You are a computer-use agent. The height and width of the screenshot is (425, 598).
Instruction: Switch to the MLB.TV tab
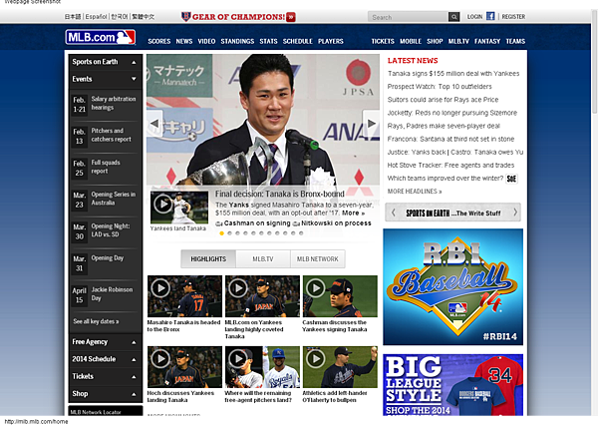(x=263, y=259)
